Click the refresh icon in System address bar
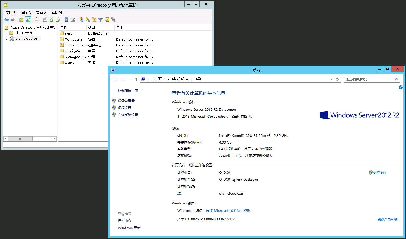The height and width of the screenshot is (239, 406). pyautogui.click(x=337, y=79)
